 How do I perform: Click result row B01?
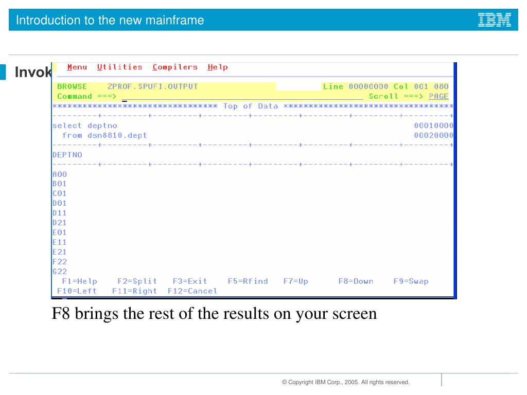60,184
